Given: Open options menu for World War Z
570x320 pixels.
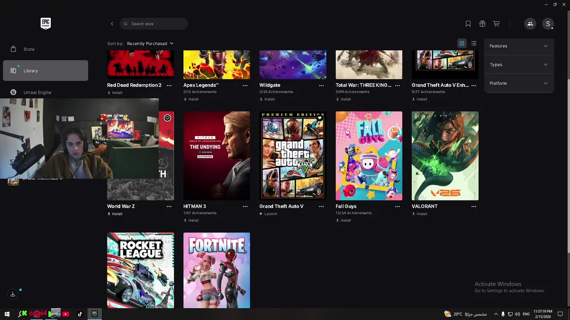Looking at the screenshot, I should (x=169, y=207).
